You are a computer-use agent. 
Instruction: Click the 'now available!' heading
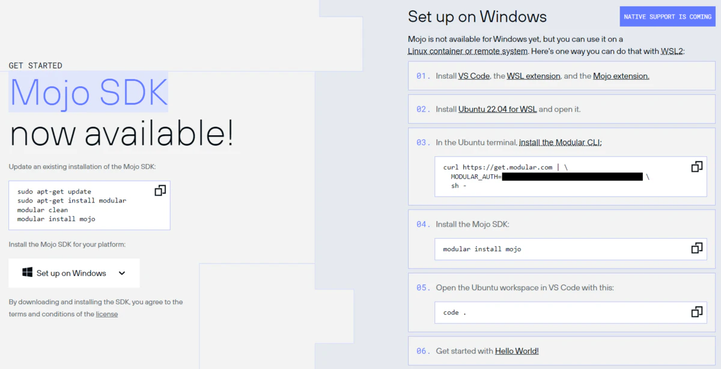click(x=121, y=133)
